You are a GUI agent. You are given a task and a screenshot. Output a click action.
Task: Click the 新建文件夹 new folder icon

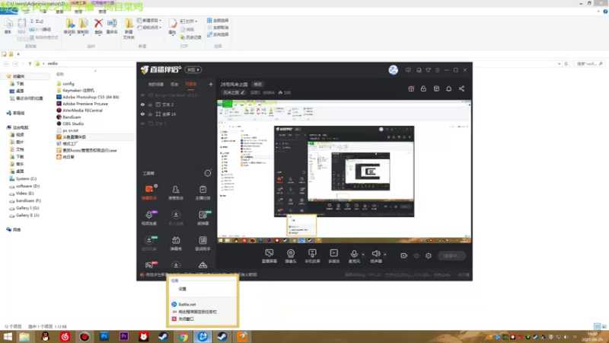[129, 29]
